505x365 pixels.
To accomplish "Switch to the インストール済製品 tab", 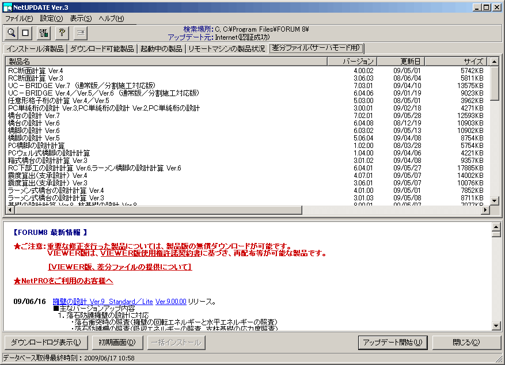I will pos(35,49).
